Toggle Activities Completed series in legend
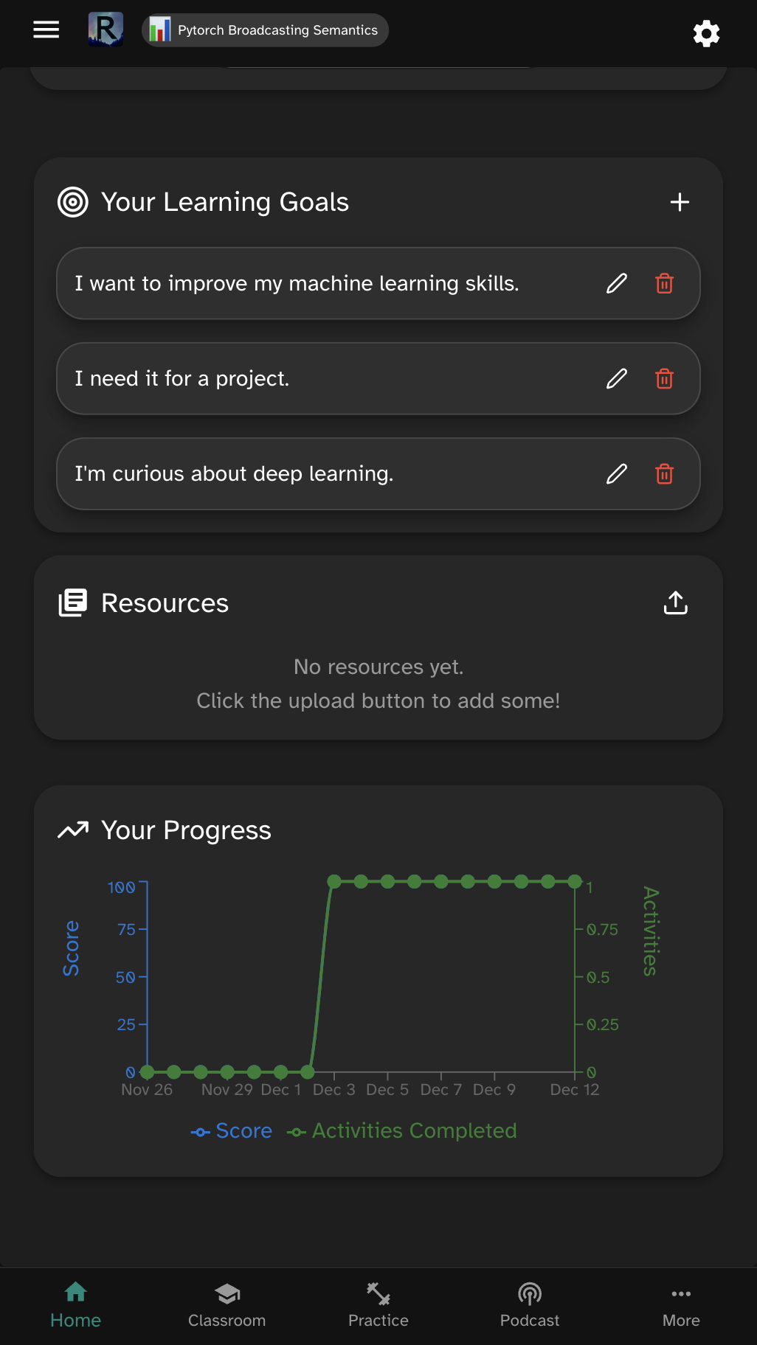 click(402, 1130)
